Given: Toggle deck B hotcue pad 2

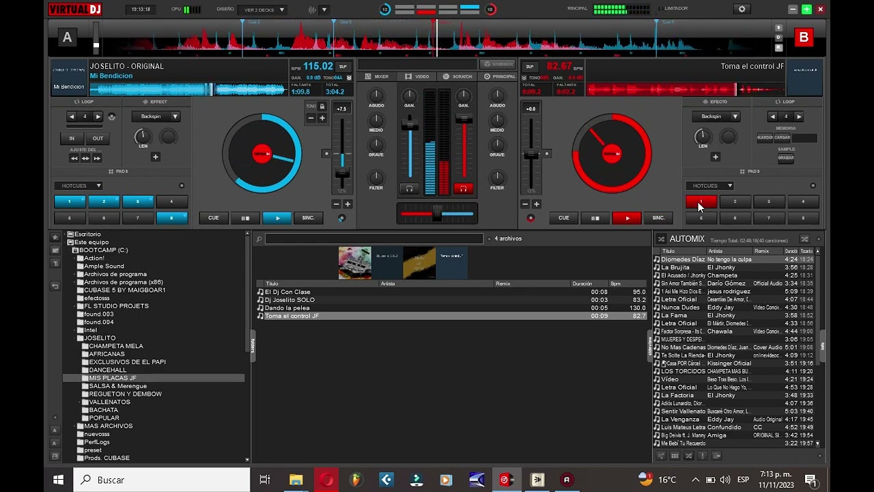Looking at the screenshot, I should pyautogui.click(x=735, y=202).
